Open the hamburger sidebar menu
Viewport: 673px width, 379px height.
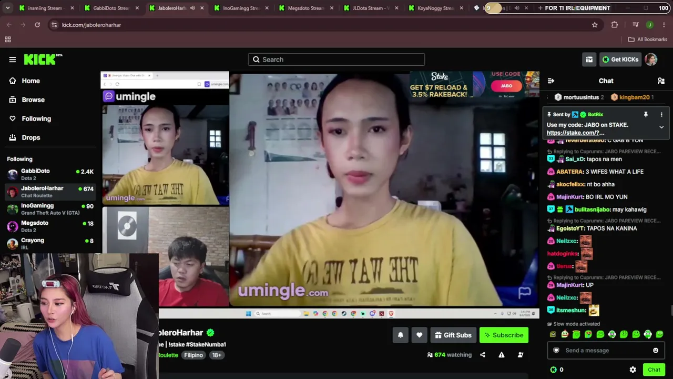click(x=13, y=59)
